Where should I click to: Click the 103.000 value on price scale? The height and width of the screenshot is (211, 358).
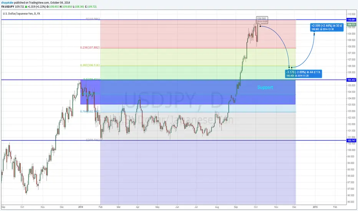coord(351,111)
